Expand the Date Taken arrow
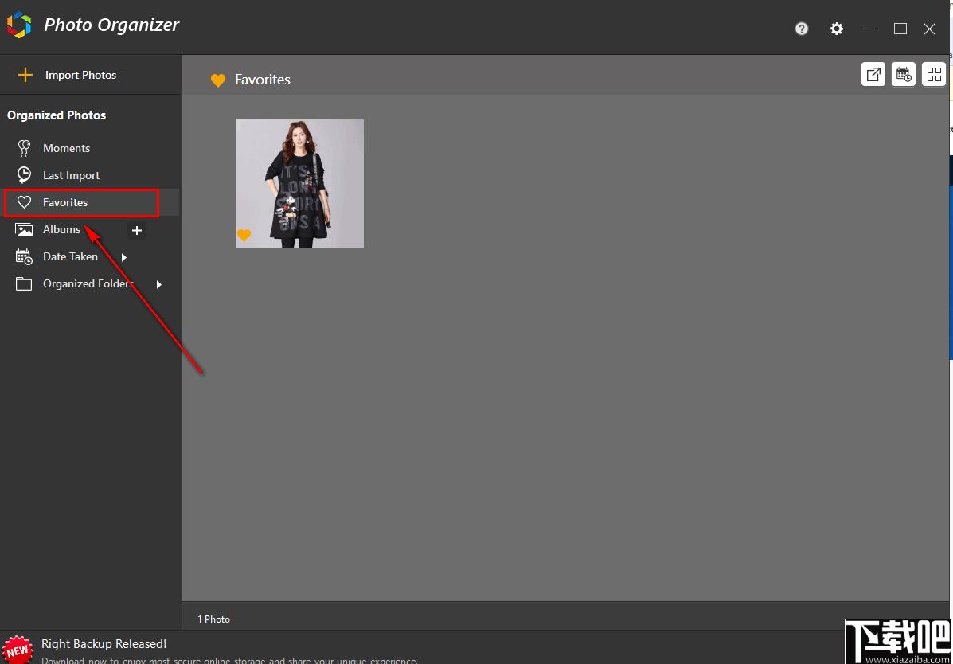The width and height of the screenshot is (953, 664). [124, 257]
